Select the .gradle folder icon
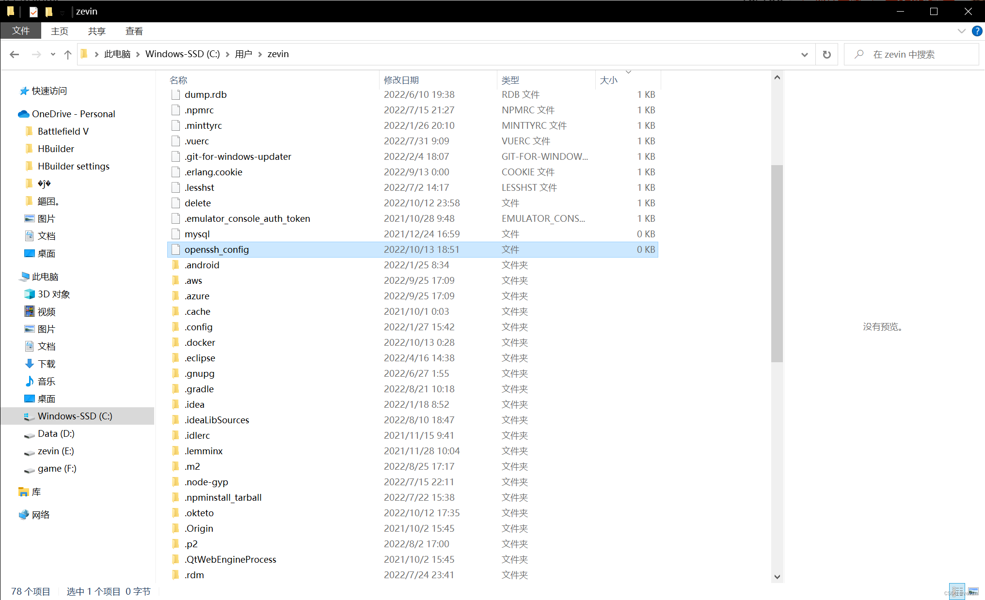This screenshot has width=985, height=600. pos(175,389)
